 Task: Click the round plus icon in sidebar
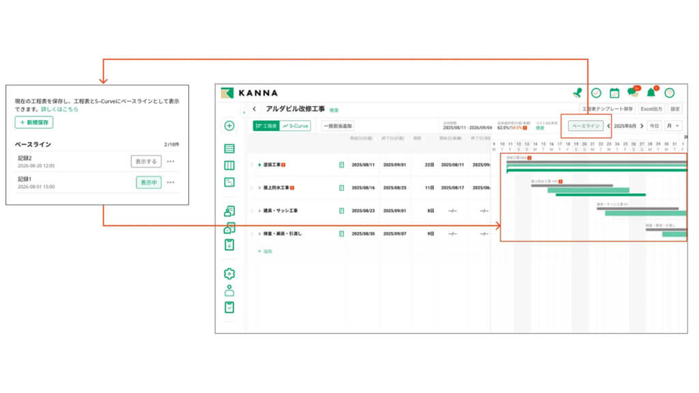coord(229,126)
